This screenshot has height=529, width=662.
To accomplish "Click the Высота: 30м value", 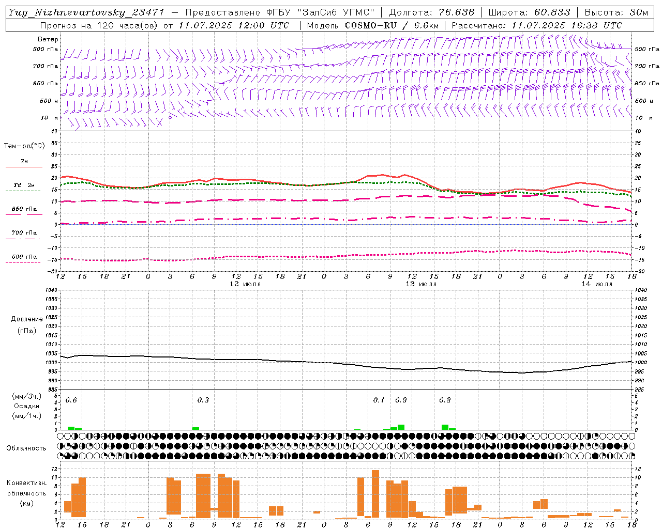I will pyautogui.click(x=616, y=12).
